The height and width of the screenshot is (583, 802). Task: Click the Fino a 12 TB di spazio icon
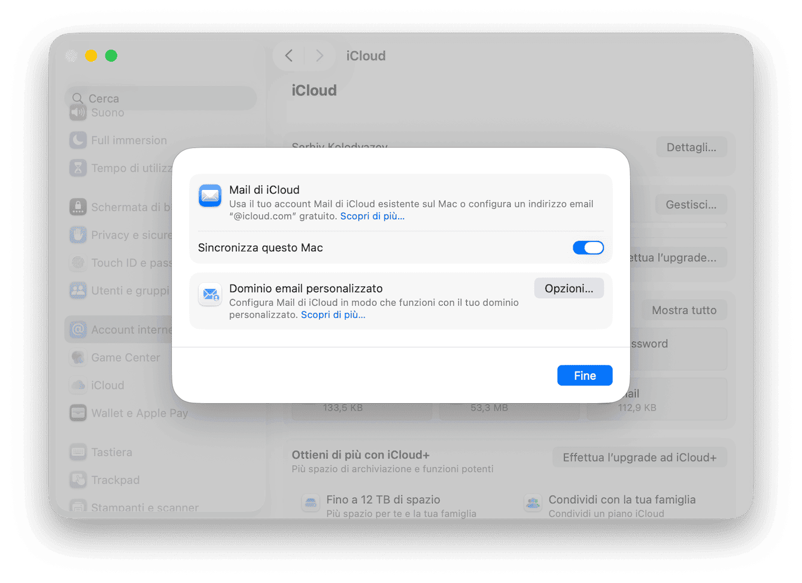click(311, 503)
